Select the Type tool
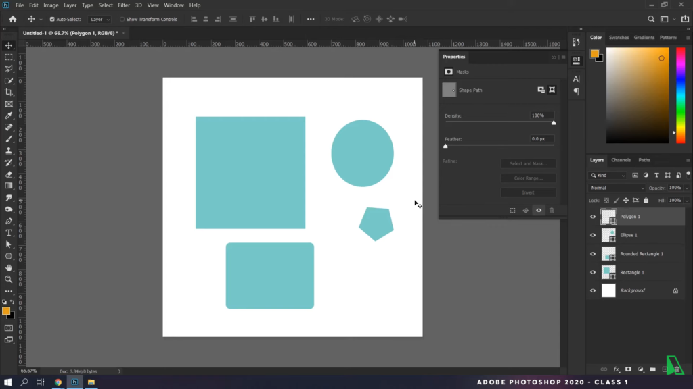Screen dimensions: 693x389 coord(8,233)
